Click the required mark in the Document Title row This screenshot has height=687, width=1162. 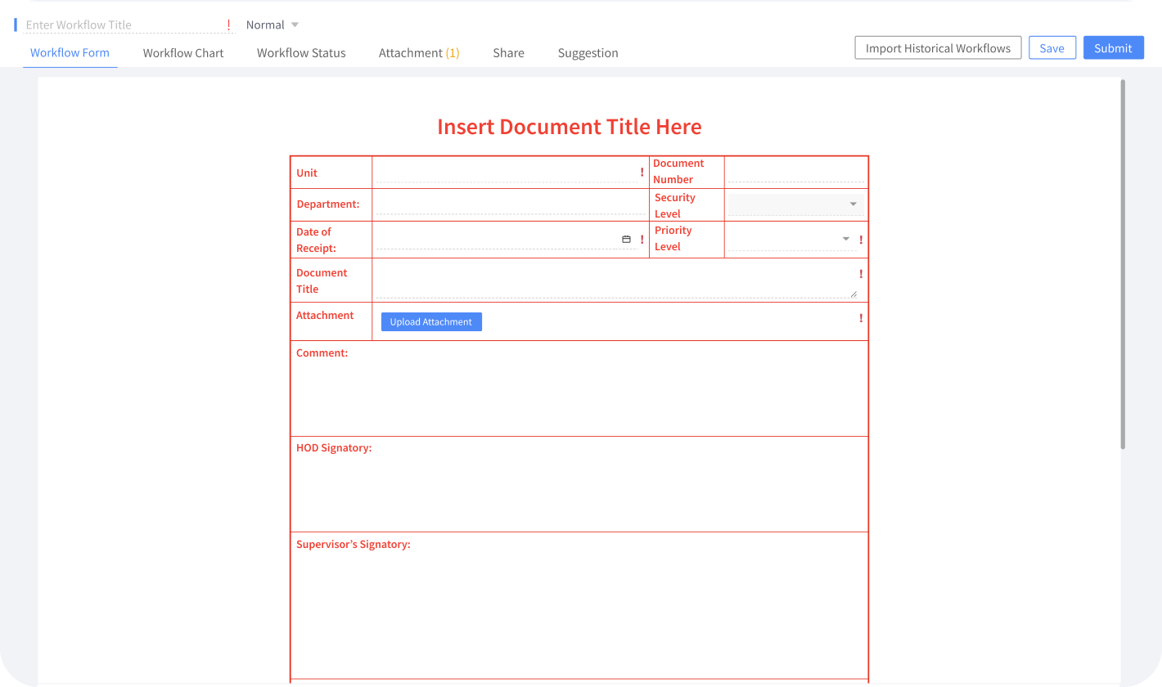[x=860, y=274]
